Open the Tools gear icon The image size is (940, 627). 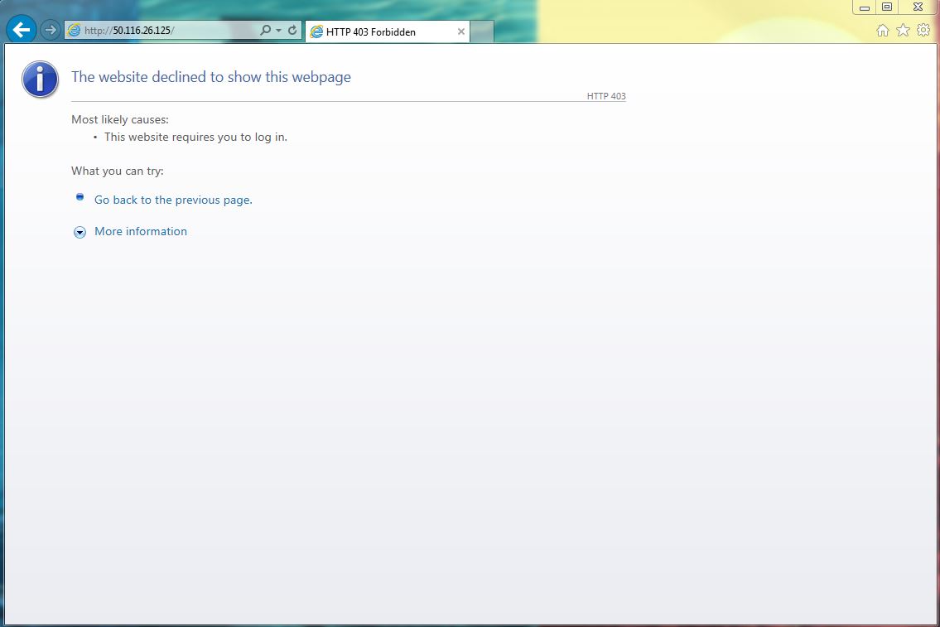[923, 30]
